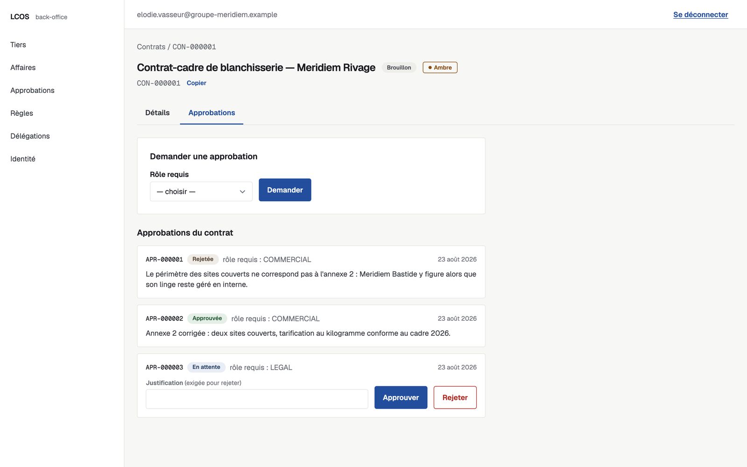Click the 'Demander une approbation' heading
747x467 pixels.
[204, 156]
